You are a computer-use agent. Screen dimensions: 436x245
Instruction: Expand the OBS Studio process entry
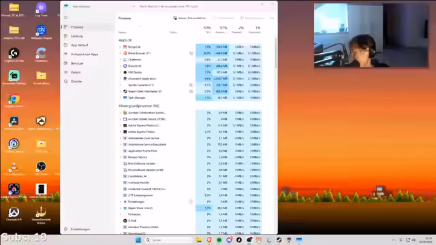[x=121, y=72]
